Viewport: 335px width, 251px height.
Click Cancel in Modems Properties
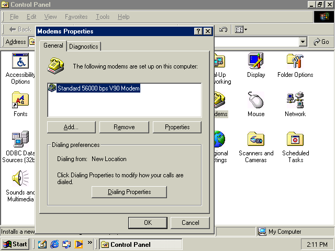click(191, 223)
